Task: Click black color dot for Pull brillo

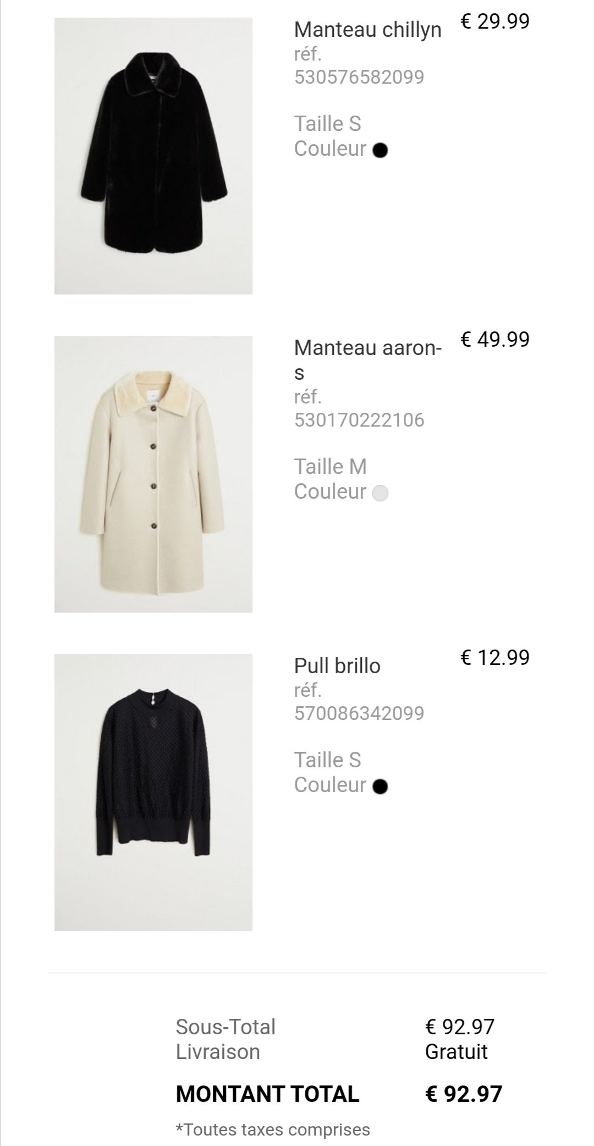Action: coord(380,787)
